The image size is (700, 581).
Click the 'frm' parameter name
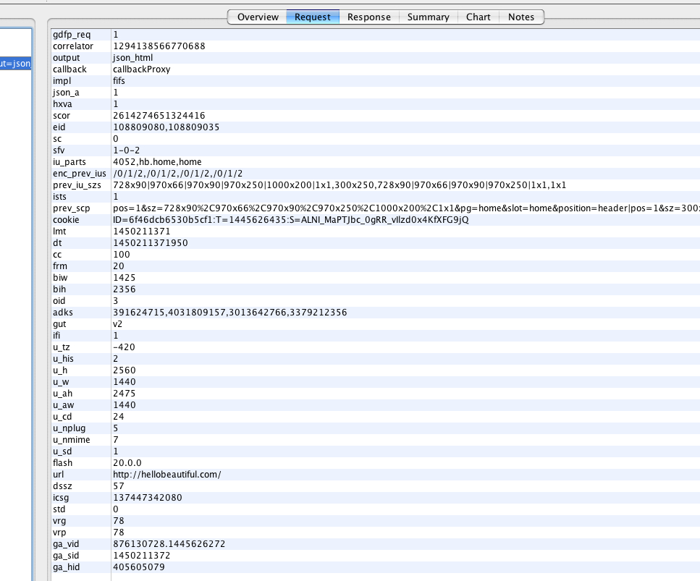click(x=60, y=266)
